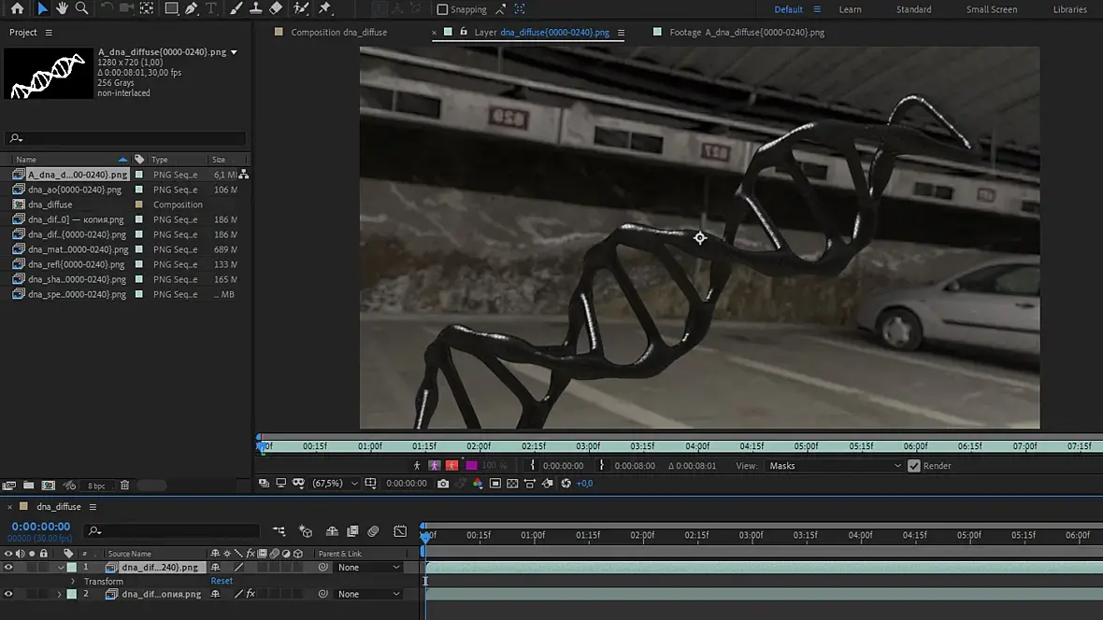The width and height of the screenshot is (1103, 620).
Task: Click the 8 bpc color depth button
Action: pyautogui.click(x=96, y=486)
